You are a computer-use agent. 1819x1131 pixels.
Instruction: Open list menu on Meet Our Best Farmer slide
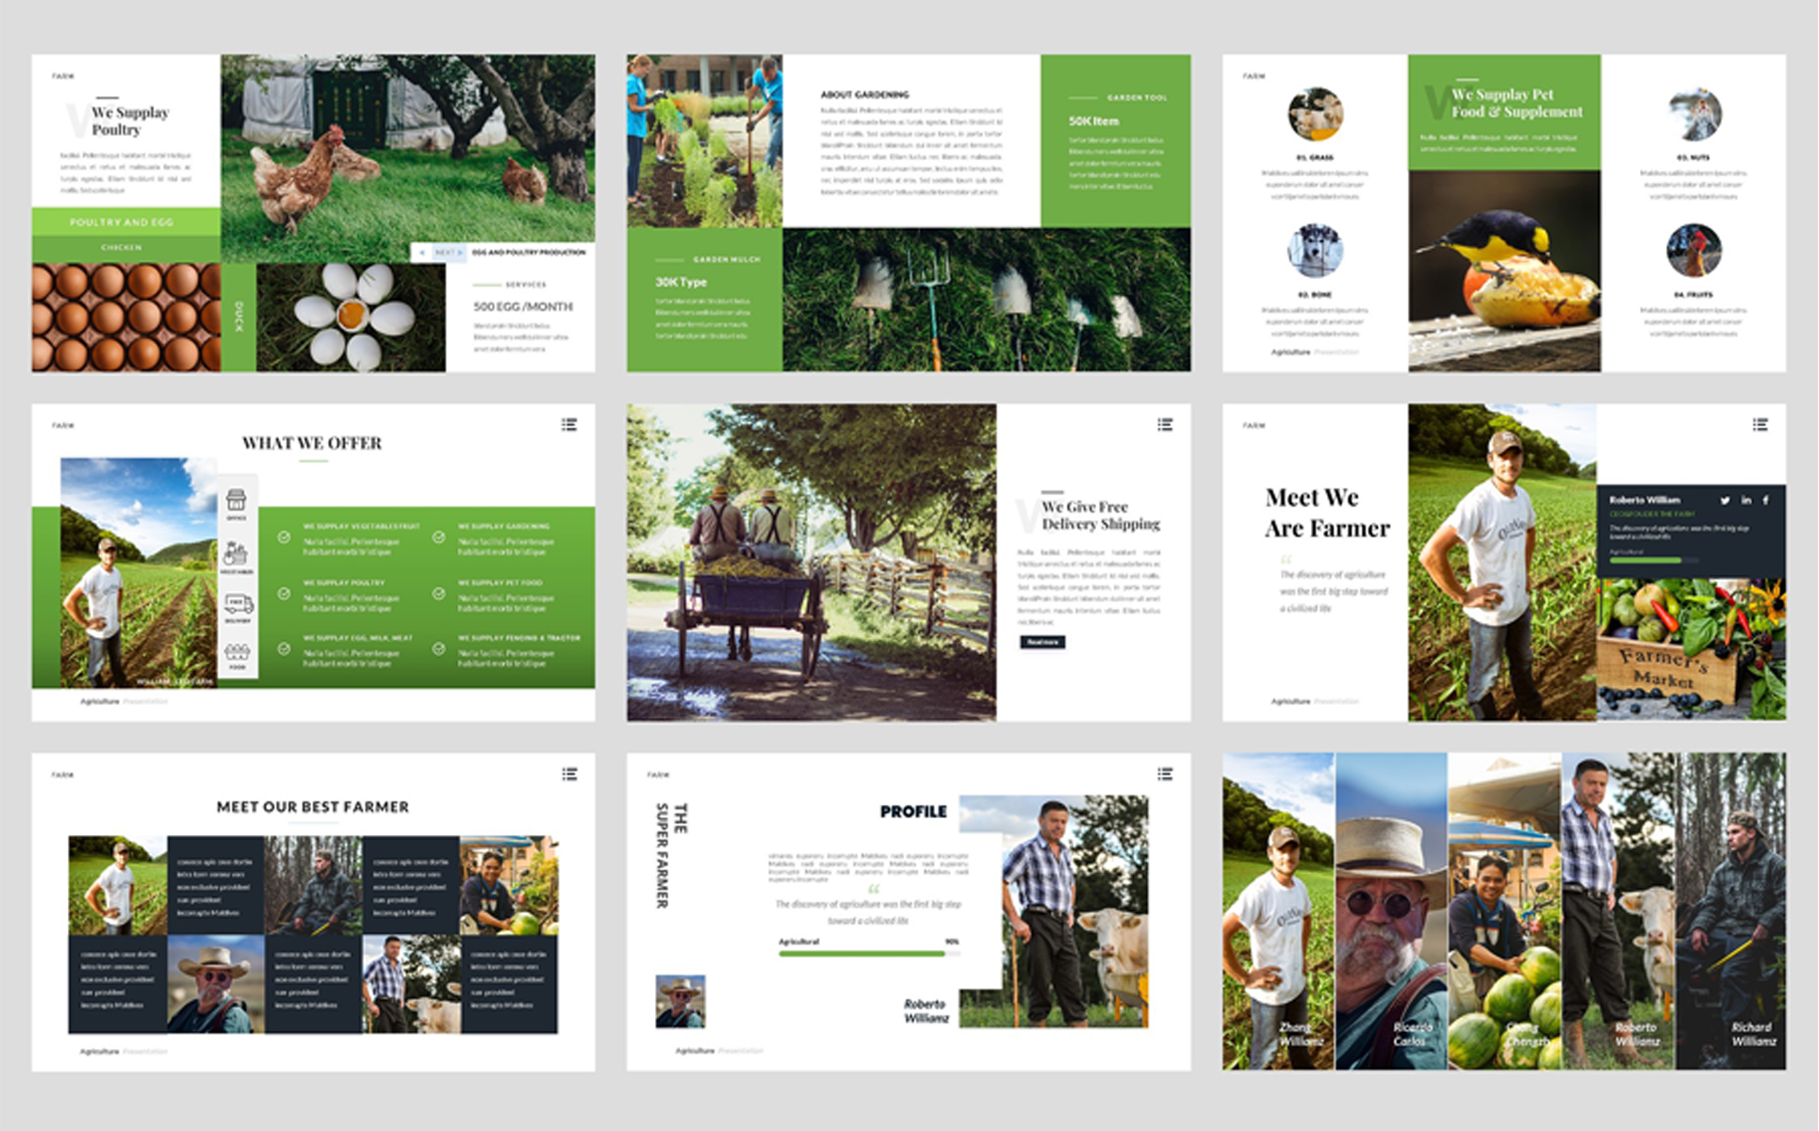pyautogui.click(x=569, y=774)
